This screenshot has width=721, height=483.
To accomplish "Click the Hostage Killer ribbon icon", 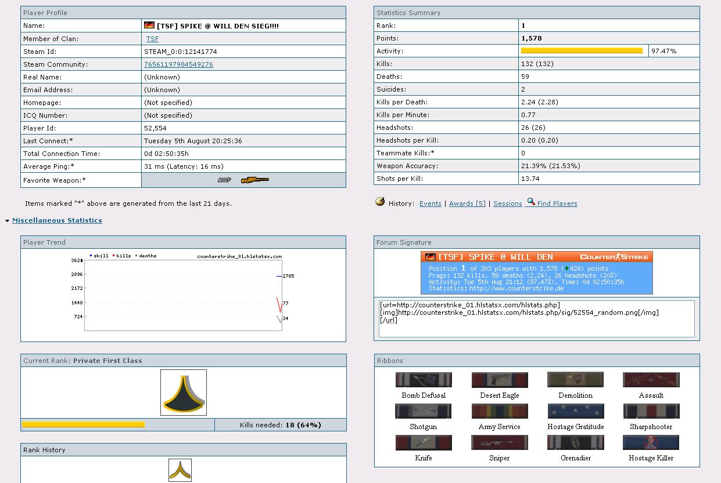I will (x=651, y=442).
